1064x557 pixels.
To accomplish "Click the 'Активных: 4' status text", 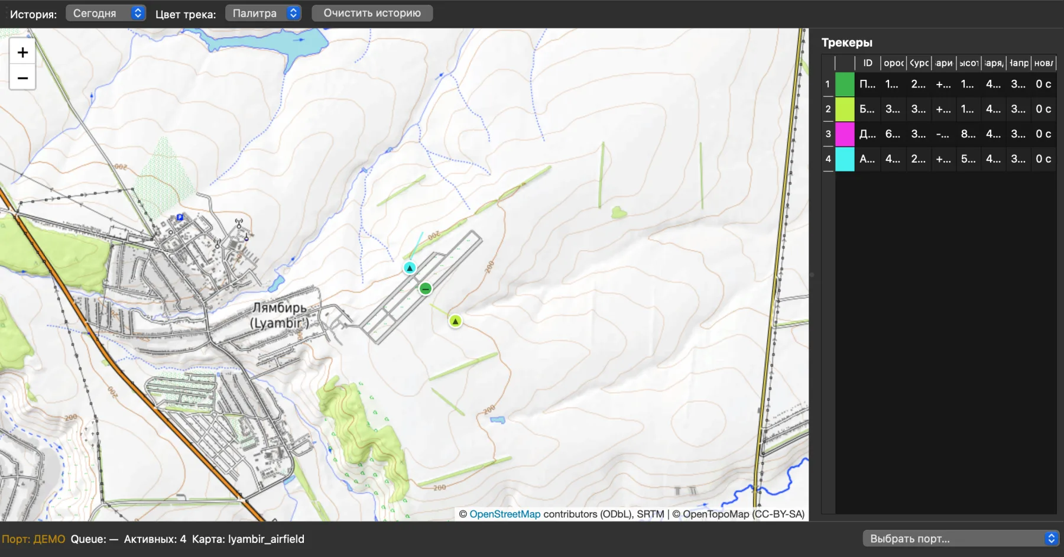I will (155, 539).
